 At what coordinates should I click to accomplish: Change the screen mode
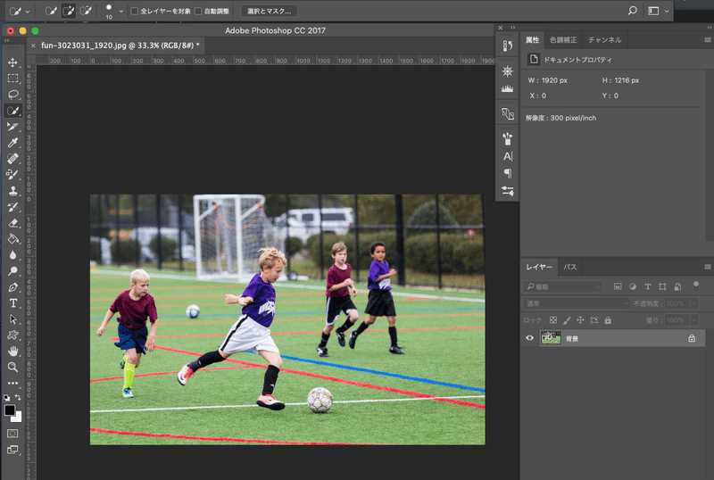12,450
